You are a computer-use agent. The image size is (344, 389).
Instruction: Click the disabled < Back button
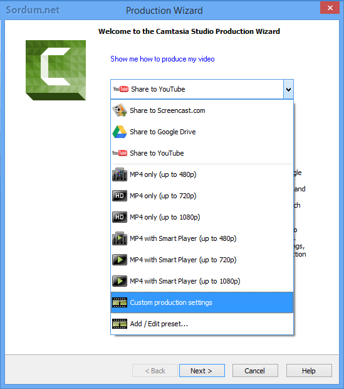pos(155,371)
